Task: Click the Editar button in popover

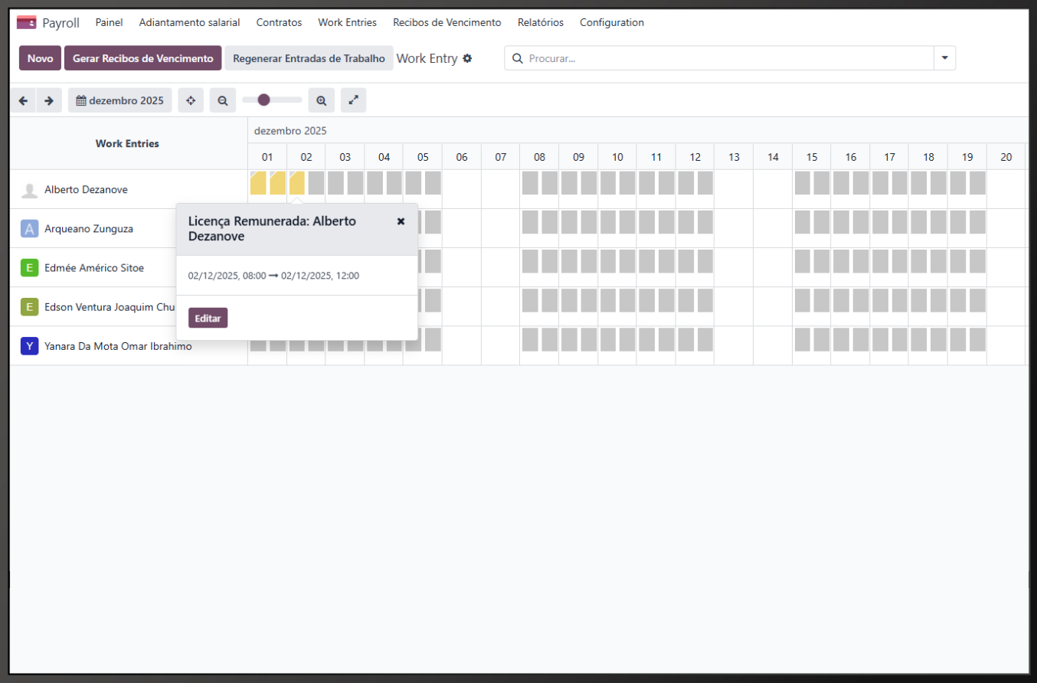Action: point(208,318)
